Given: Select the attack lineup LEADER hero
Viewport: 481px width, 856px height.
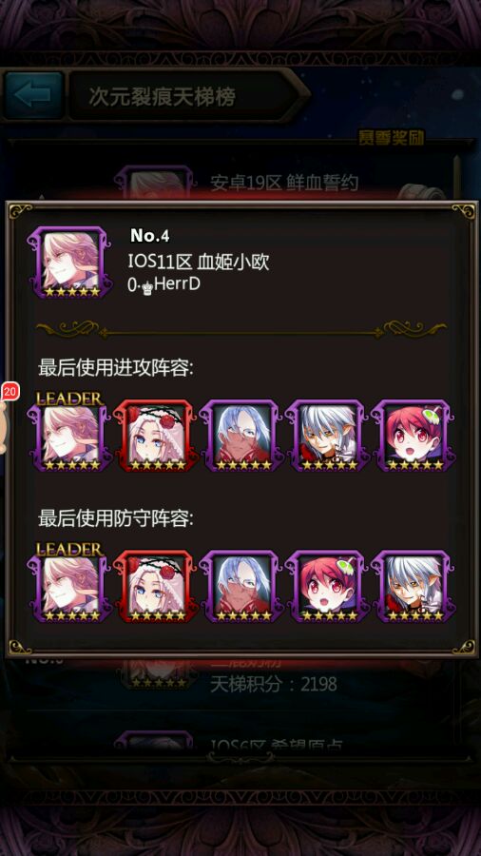Looking at the screenshot, I should click(x=69, y=435).
